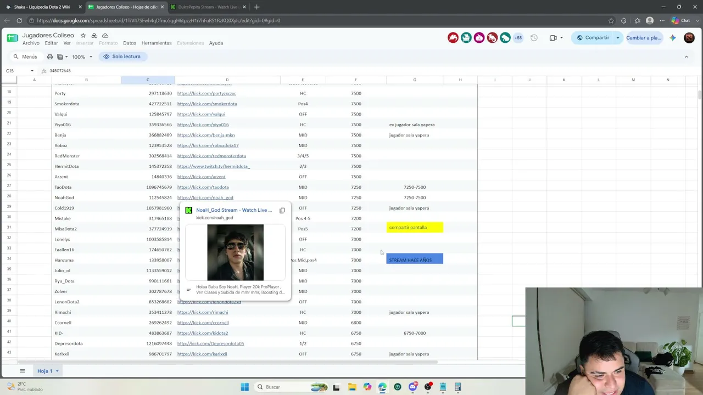Open the twitch.tv/hermitdota_ link
703x395 pixels.
click(214, 166)
